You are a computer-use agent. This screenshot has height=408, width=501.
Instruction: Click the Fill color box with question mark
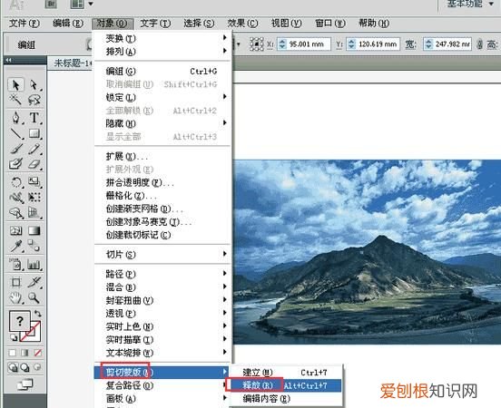(x=19, y=321)
